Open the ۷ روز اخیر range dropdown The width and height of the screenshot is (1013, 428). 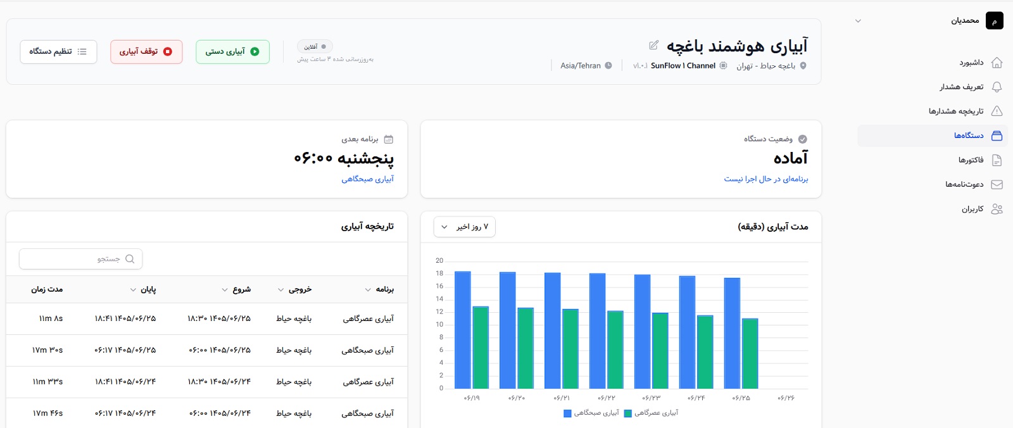(465, 227)
